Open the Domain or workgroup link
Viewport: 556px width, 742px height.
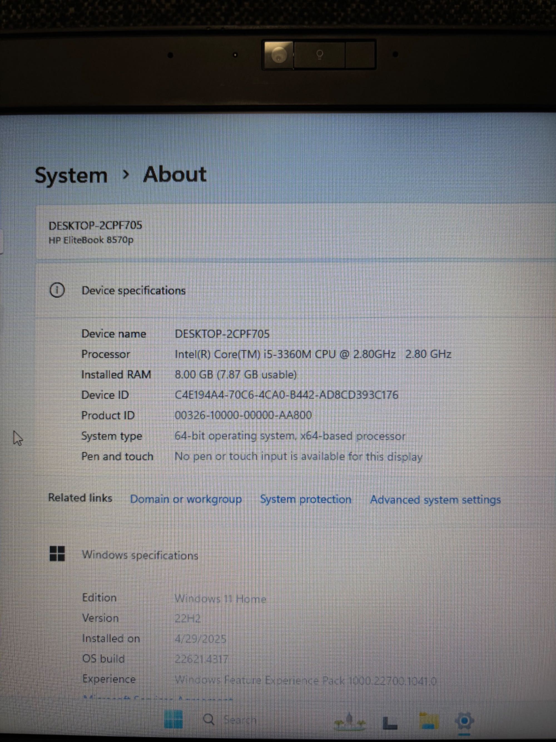pos(186,499)
